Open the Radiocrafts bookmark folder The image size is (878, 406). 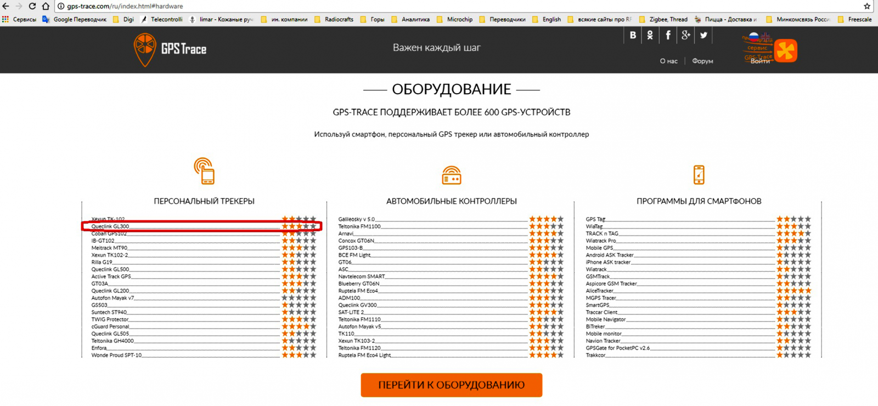[334, 19]
